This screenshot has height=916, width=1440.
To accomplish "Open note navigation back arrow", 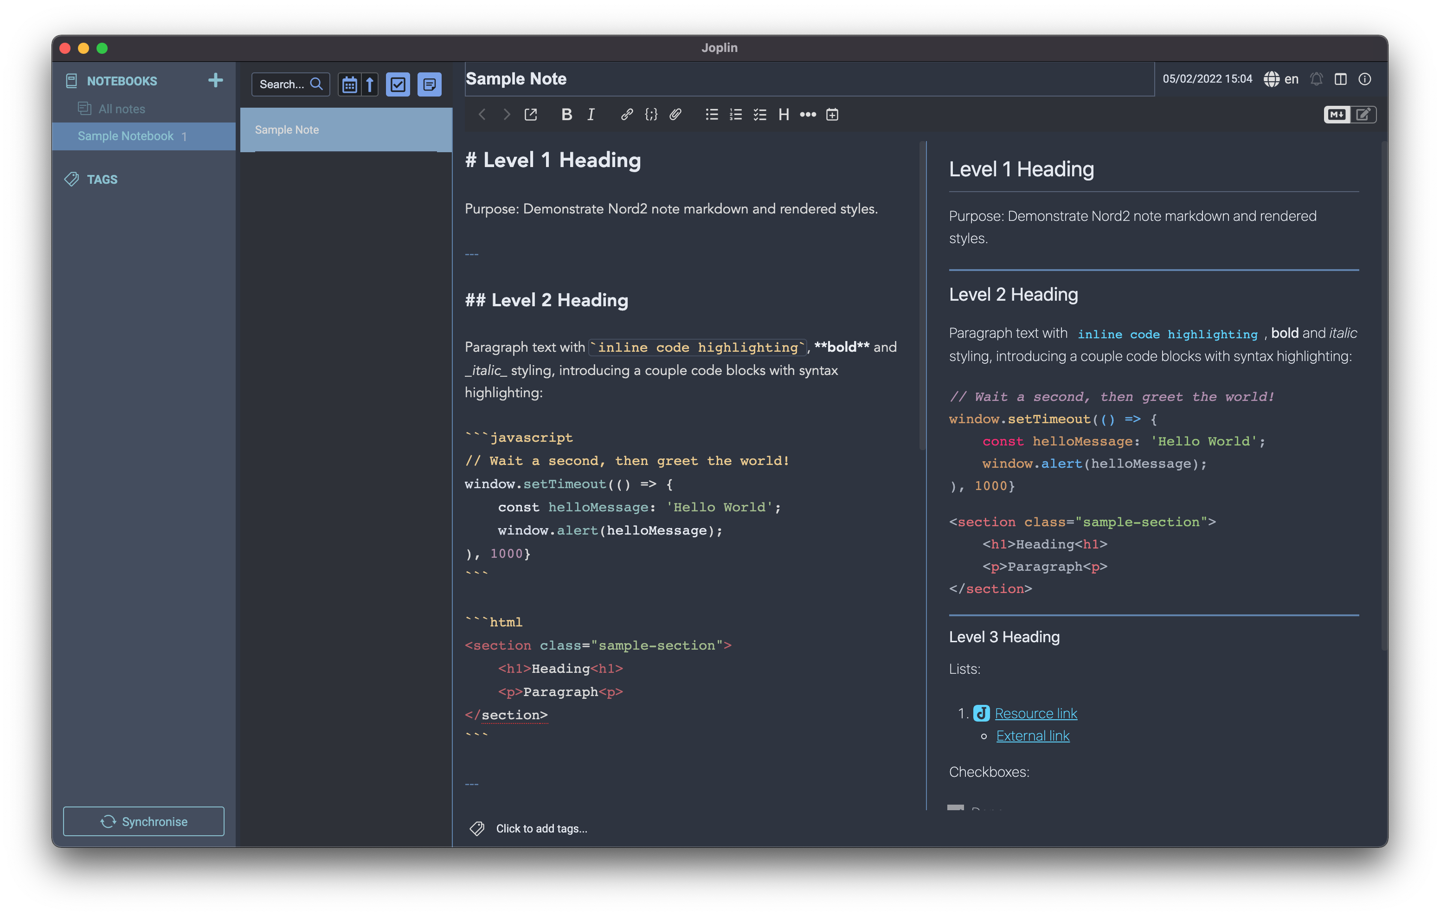I will 482,114.
